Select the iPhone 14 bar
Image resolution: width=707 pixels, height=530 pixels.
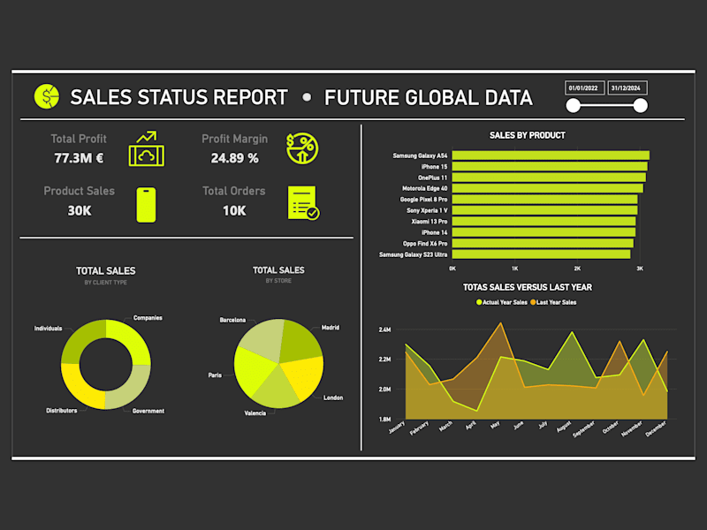[544, 232]
